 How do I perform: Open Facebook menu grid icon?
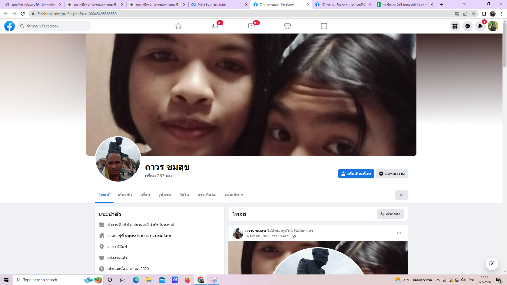(x=455, y=26)
